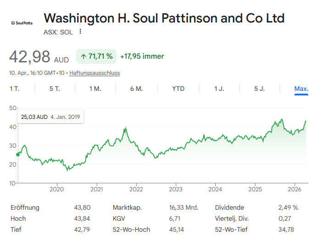Click the chart peak near 2025

[281, 119]
